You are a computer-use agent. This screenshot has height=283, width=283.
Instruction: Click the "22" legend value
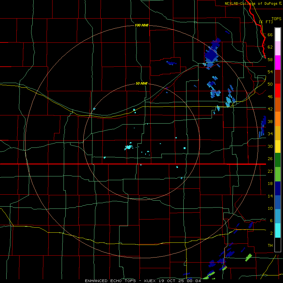pyautogui.click(x=270, y=171)
